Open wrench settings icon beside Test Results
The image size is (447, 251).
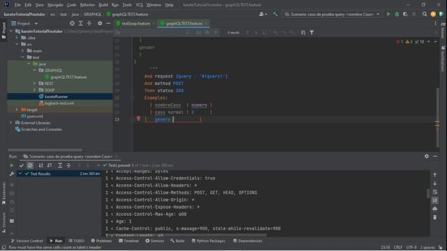12,174
